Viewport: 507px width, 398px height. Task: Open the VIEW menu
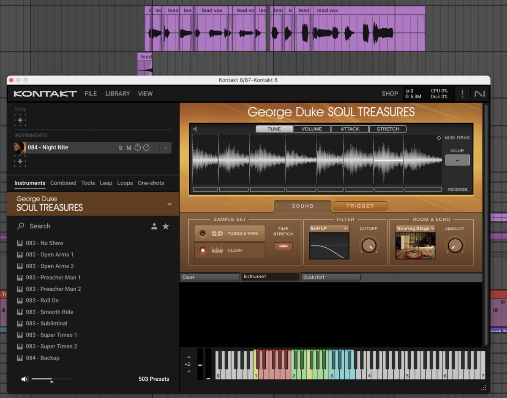[145, 94]
